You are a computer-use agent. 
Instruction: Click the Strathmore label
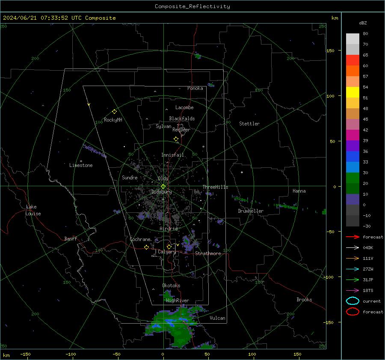click(x=208, y=253)
